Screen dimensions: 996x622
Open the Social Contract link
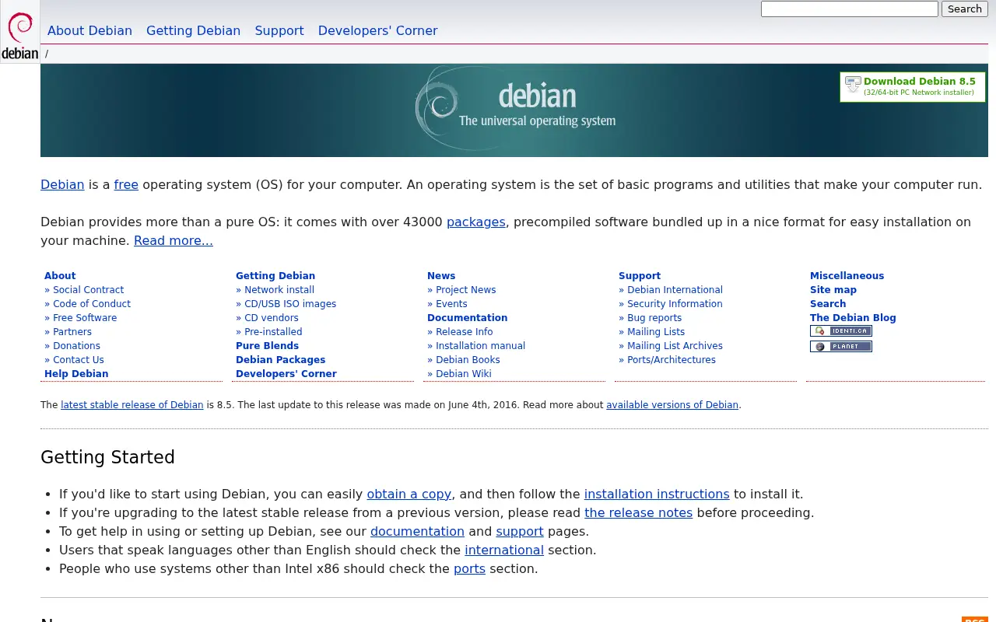(x=88, y=290)
